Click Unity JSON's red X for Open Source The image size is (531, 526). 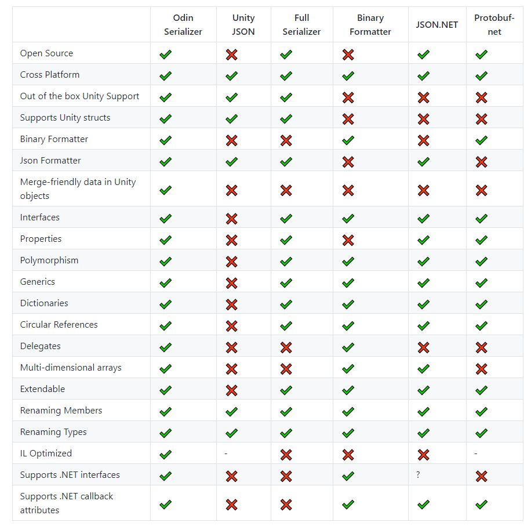click(232, 55)
